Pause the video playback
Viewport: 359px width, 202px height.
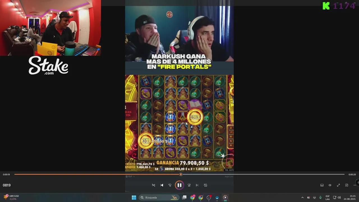click(179, 185)
